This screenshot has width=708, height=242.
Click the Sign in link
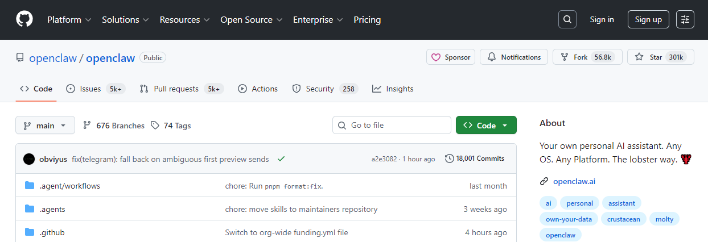coord(602,19)
